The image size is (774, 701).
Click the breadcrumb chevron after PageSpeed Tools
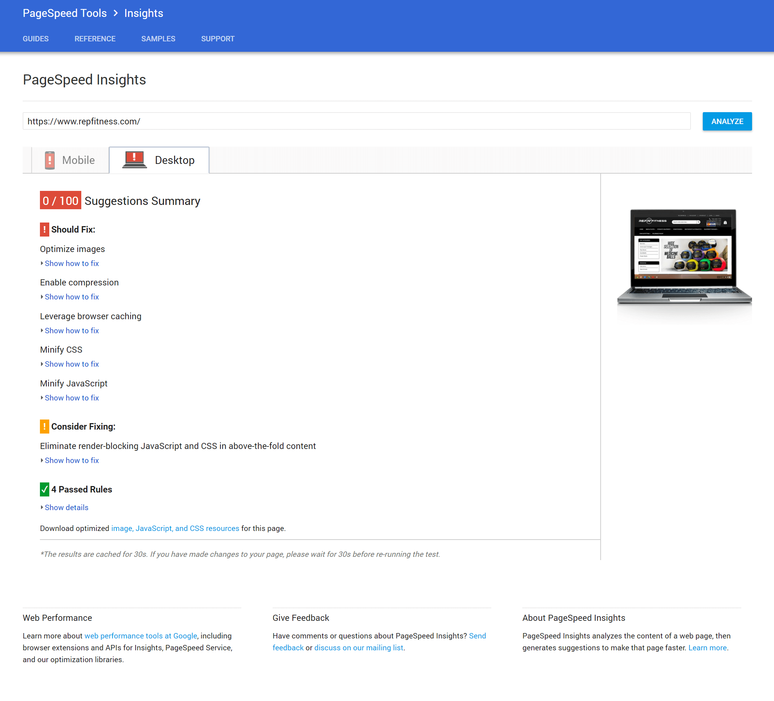tap(115, 13)
